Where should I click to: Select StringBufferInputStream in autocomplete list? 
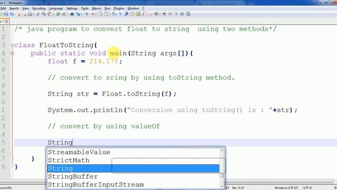pos(133,185)
